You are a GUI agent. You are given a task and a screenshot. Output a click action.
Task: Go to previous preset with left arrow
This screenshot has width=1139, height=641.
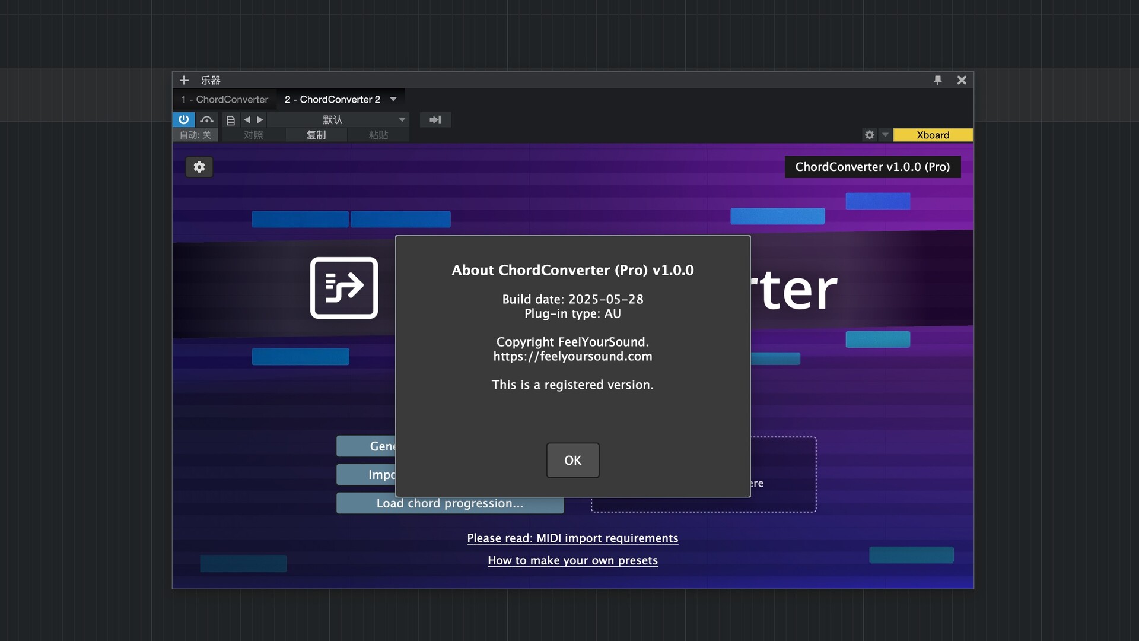tap(247, 120)
